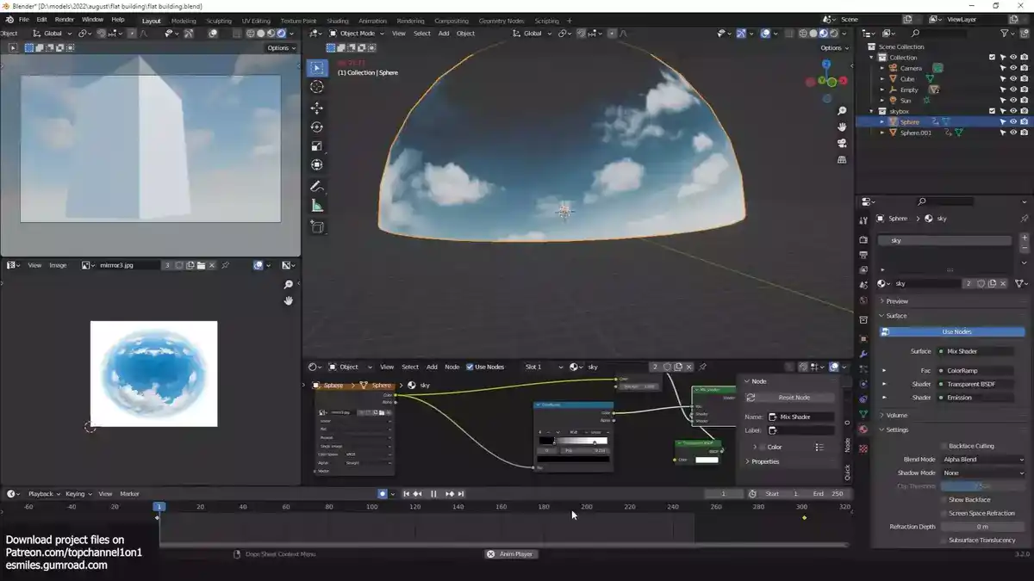Open the Tool properties tab icon
Viewport: 1034px width, 581px height.
863,221
